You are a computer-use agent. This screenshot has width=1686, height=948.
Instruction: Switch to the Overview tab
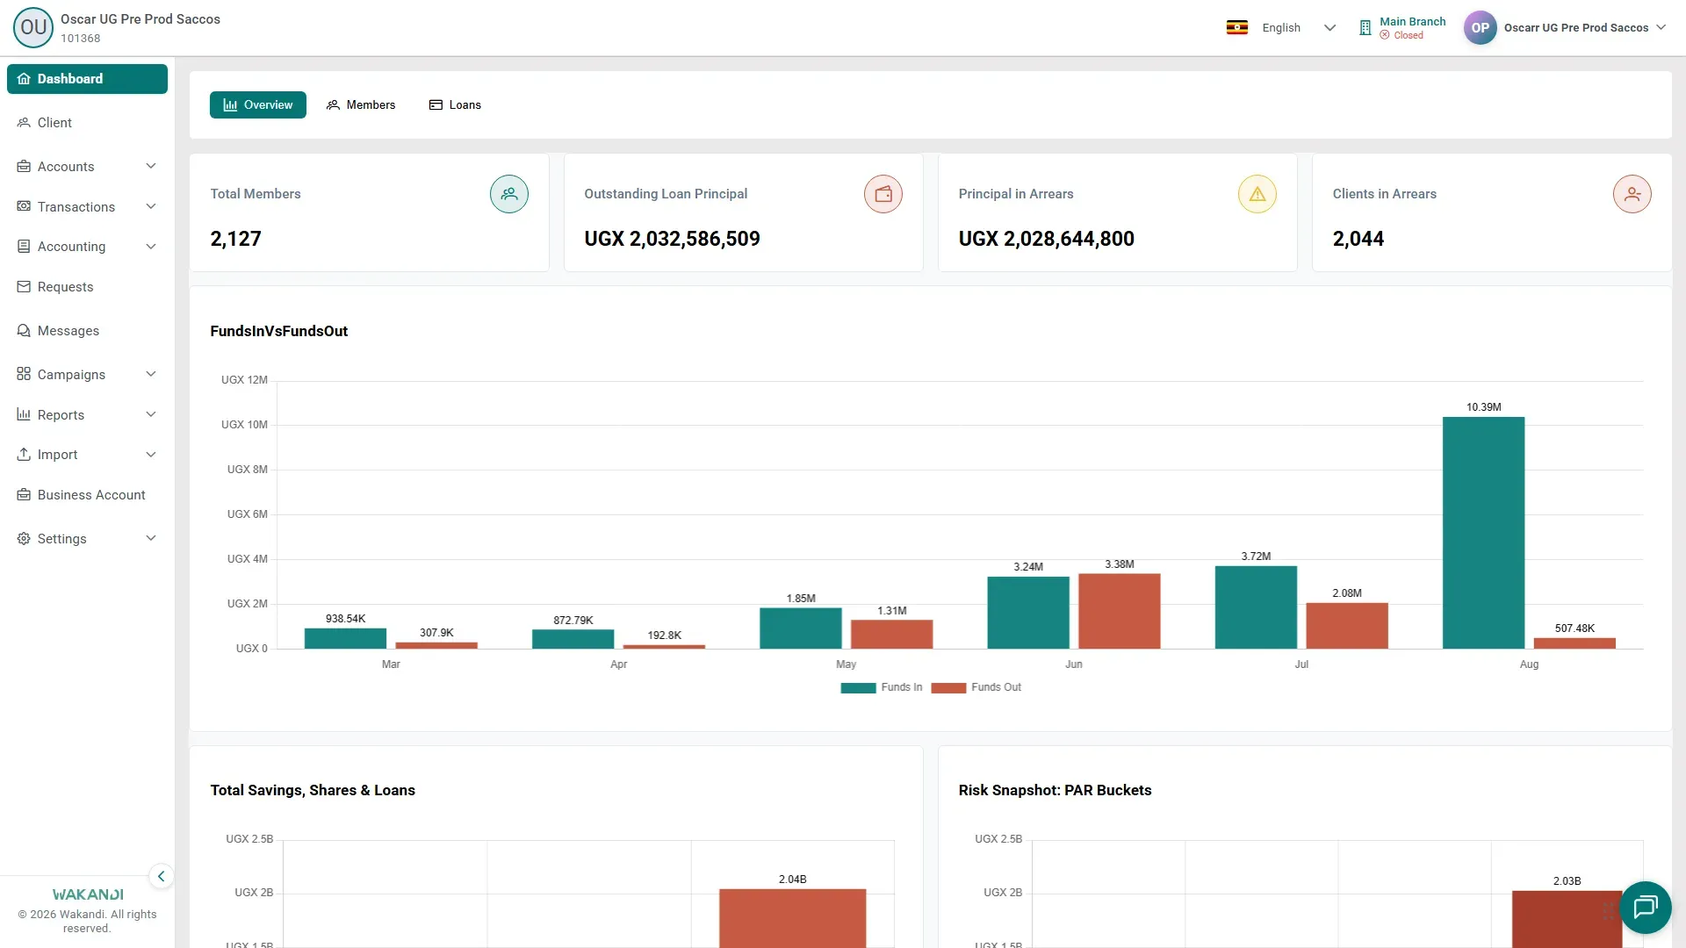pos(258,104)
